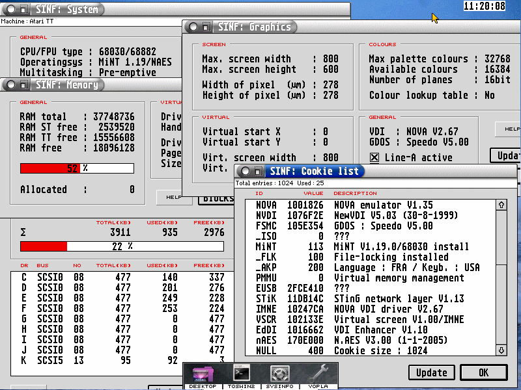Click Help button in Memory window
The image size is (521, 390).
[174, 198]
